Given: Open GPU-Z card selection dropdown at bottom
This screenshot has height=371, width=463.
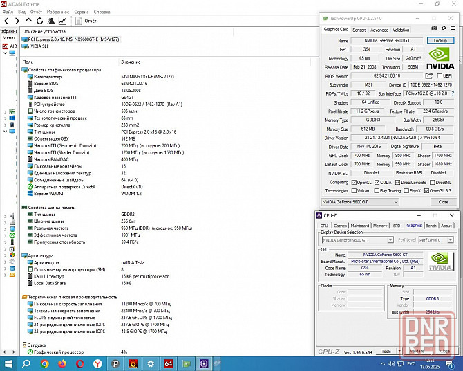Looking at the screenshot, I should click(360, 202).
